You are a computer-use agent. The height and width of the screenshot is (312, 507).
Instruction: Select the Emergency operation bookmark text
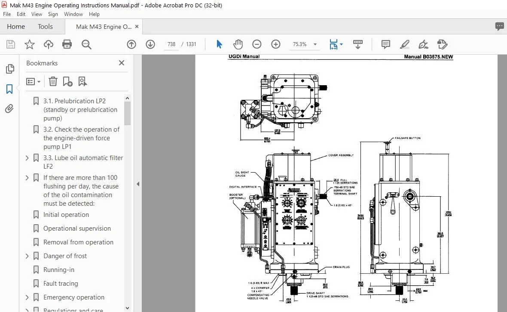point(74,297)
